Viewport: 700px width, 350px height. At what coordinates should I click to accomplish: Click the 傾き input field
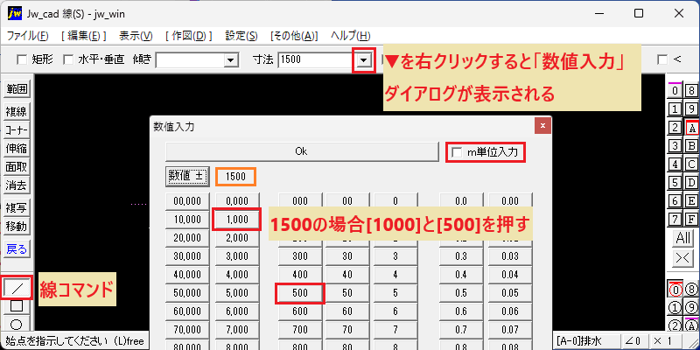(189, 60)
